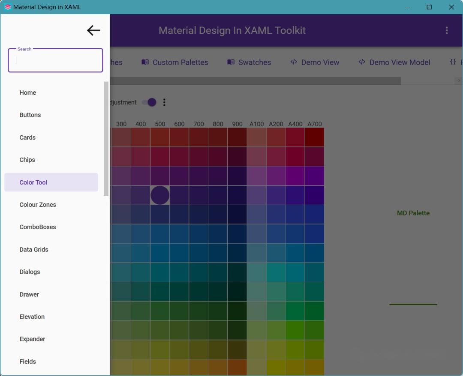Navigate to the Chips page
463x376 pixels.
[x=51, y=160]
